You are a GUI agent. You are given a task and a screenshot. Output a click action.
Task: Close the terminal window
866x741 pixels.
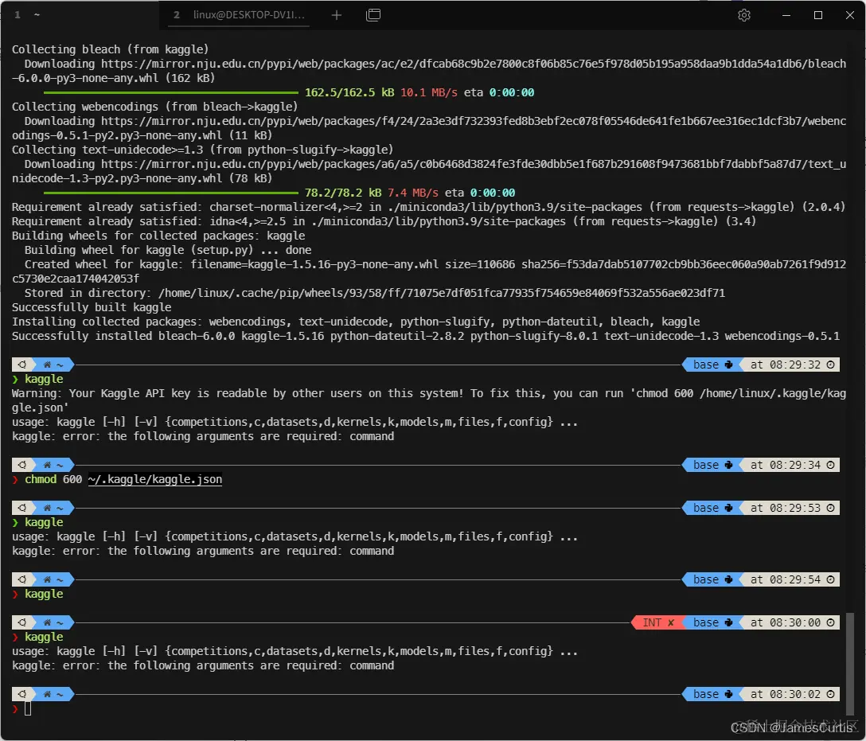click(x=850, y=15)
